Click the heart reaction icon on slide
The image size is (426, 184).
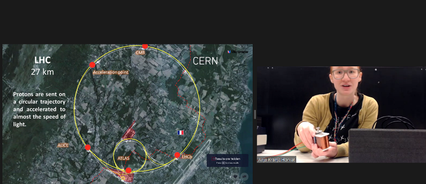(235, 177)
